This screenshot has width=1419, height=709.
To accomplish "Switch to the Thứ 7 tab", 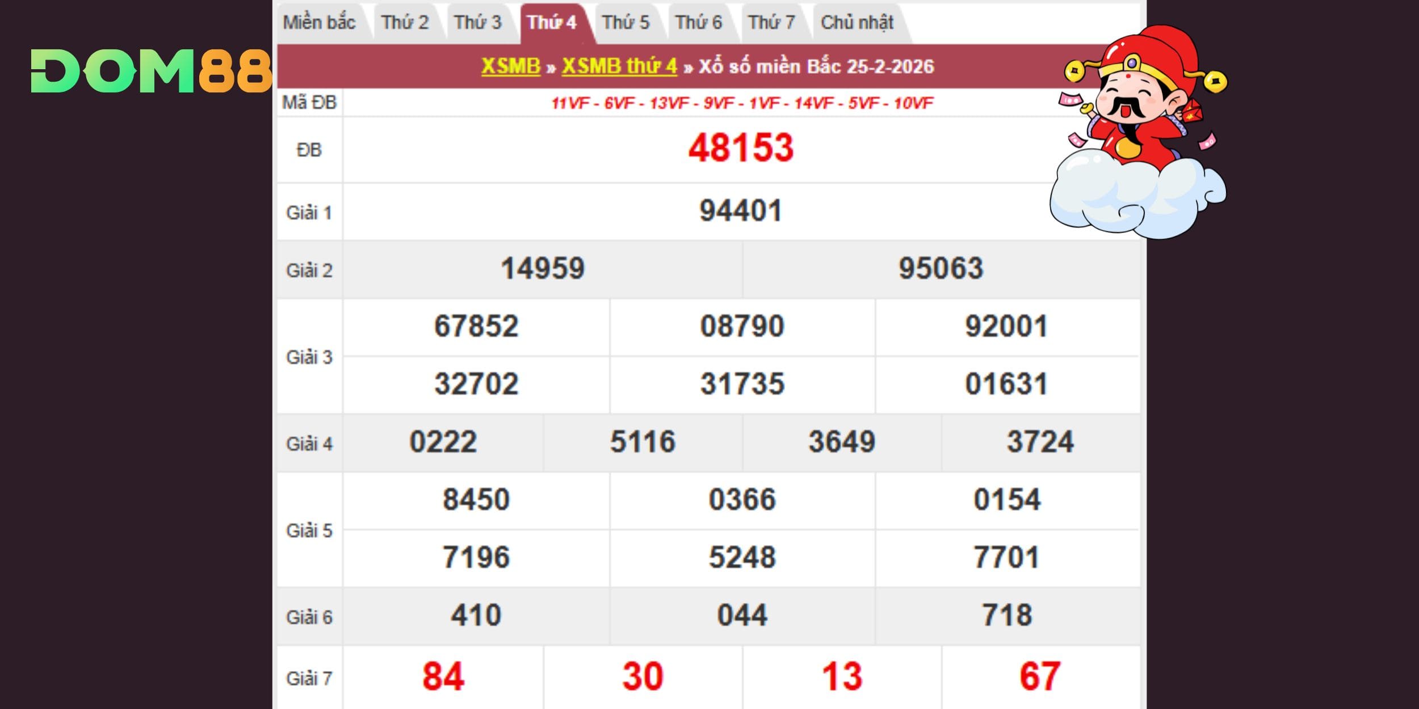I will pyautogui.click(x=772, y=23).
